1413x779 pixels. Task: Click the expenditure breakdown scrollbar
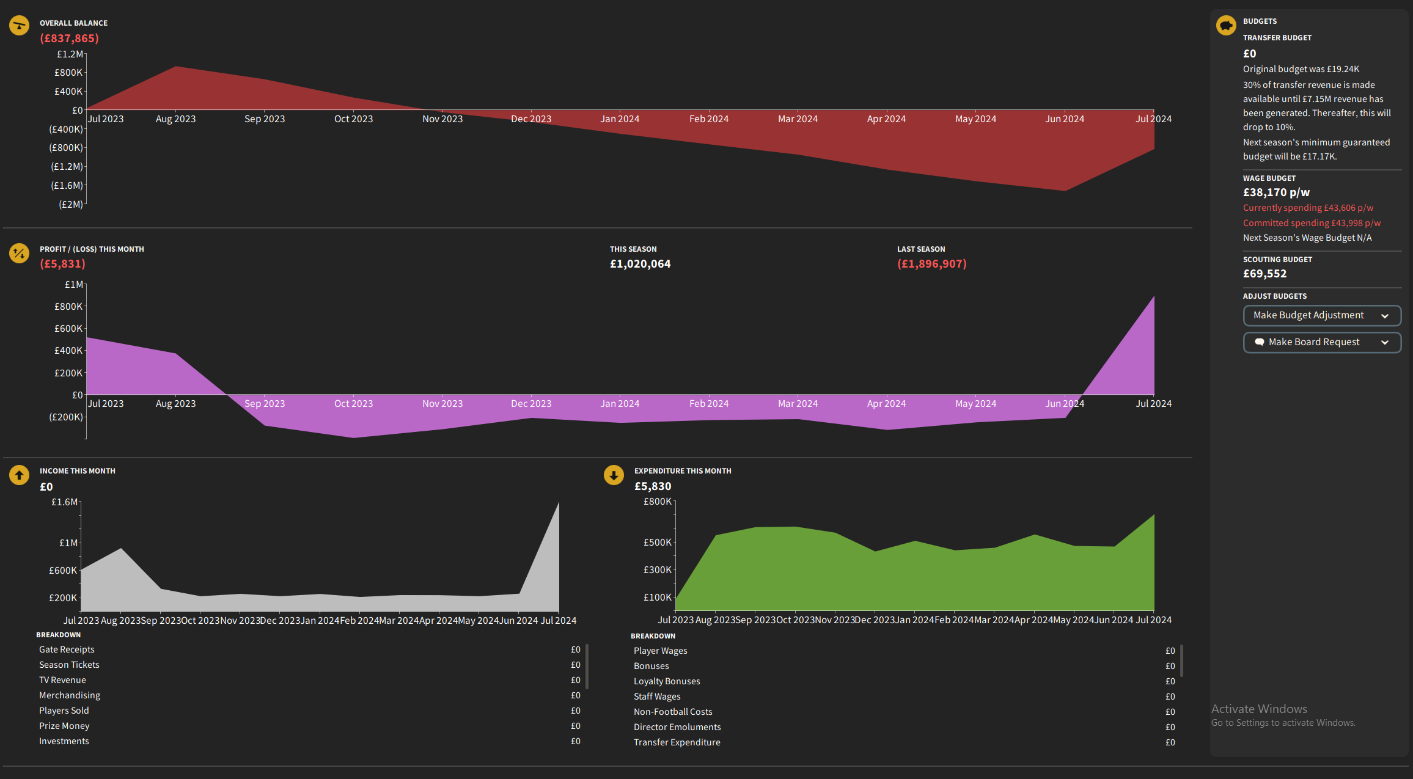click(x=1181, y=661)
